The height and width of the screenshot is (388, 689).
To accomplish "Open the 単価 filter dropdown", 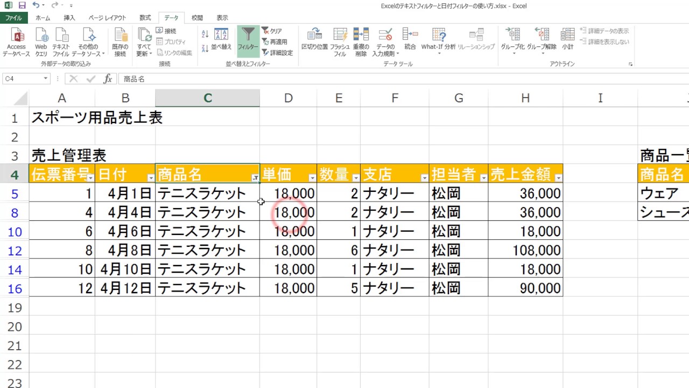I will point(312,177).
